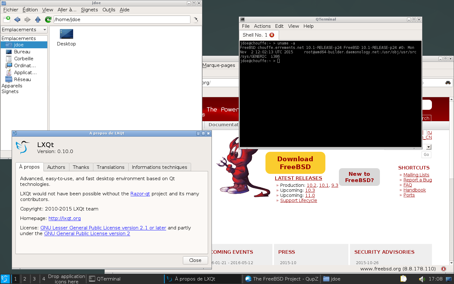Click the Ports shortcut link
The width and height of the screenshot is (454, 284).
pyautogui.click(x=409, y=195)
